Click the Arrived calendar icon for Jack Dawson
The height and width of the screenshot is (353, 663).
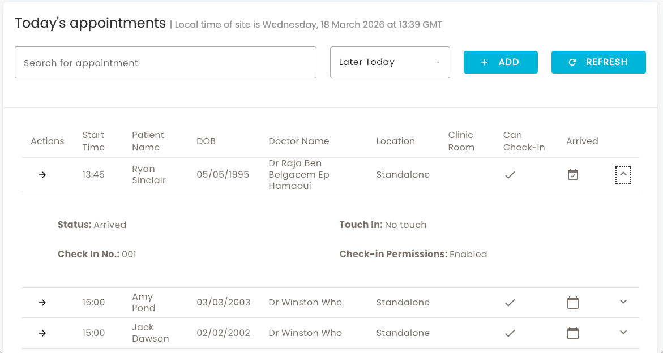click(572, 333)
